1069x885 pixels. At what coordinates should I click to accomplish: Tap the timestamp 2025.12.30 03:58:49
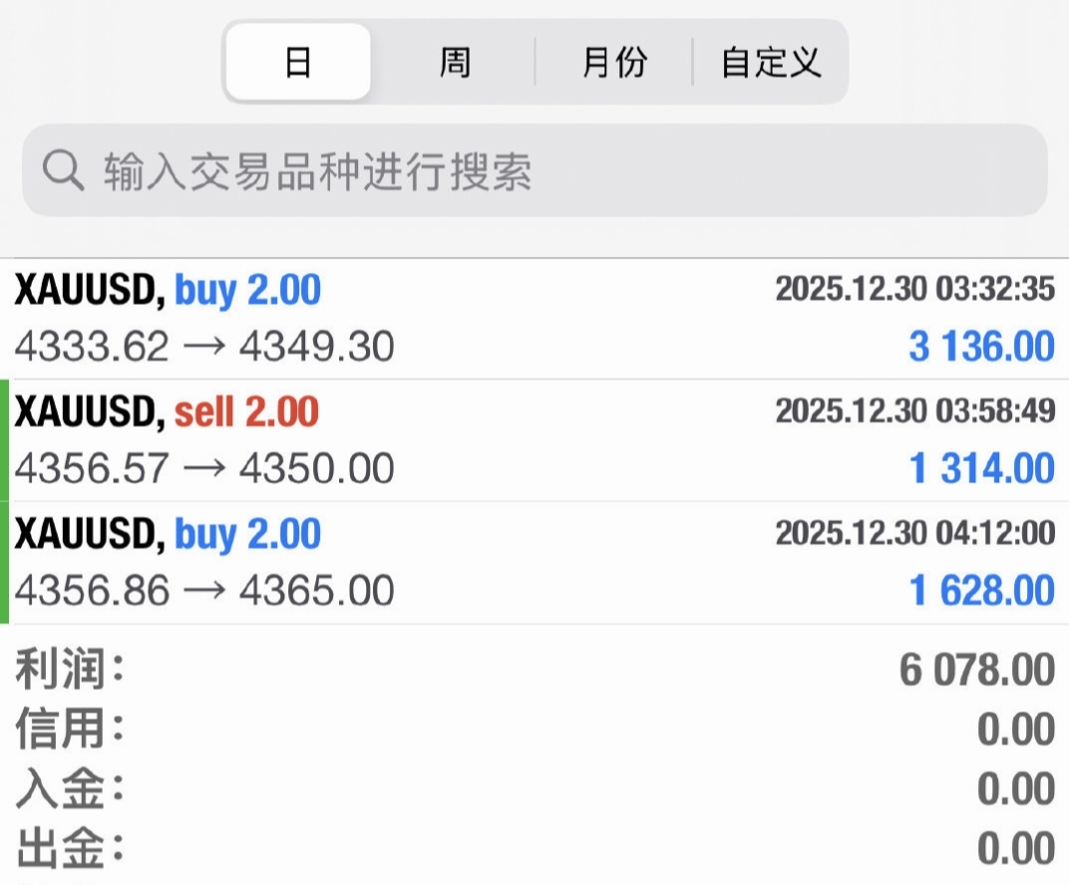pos(914,411)
